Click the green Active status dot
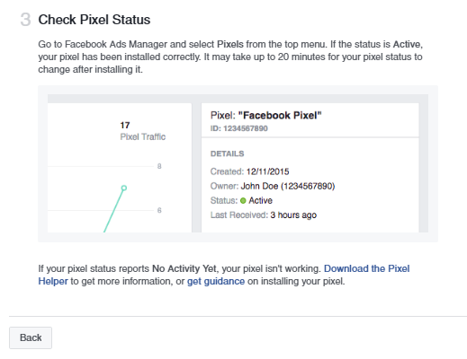The image size is (467, 359). [243, 201]
